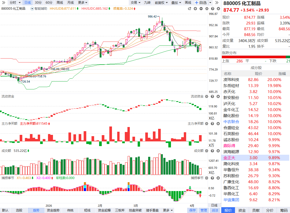
Task: Open 主力净买额 panel help icon
Action: pyautogui.click(x=212, y=124)
